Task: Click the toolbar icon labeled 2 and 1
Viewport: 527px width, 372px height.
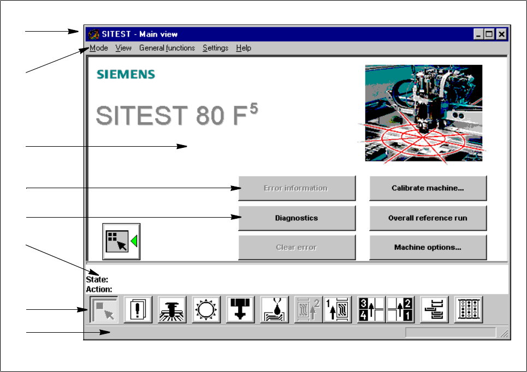Action: [x=400, y=310]
